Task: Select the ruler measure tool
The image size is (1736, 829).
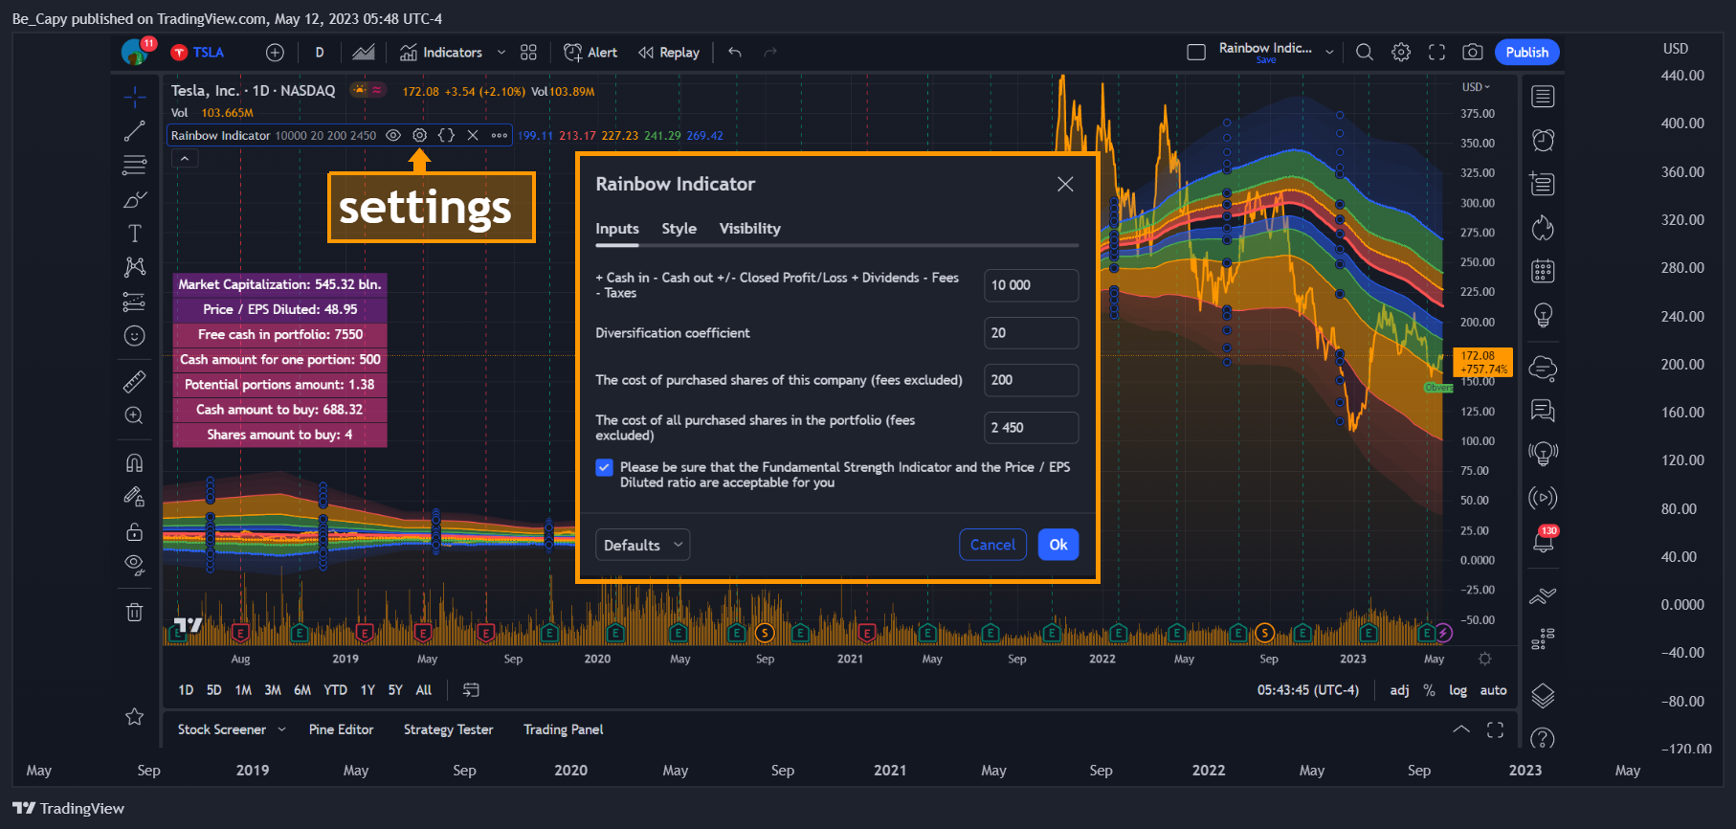Action: [x=135, y=381]
